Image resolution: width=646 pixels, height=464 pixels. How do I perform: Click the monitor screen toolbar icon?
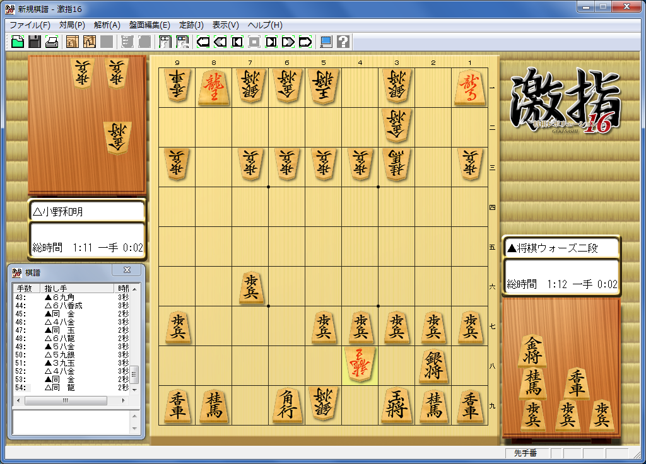point(326,42)
